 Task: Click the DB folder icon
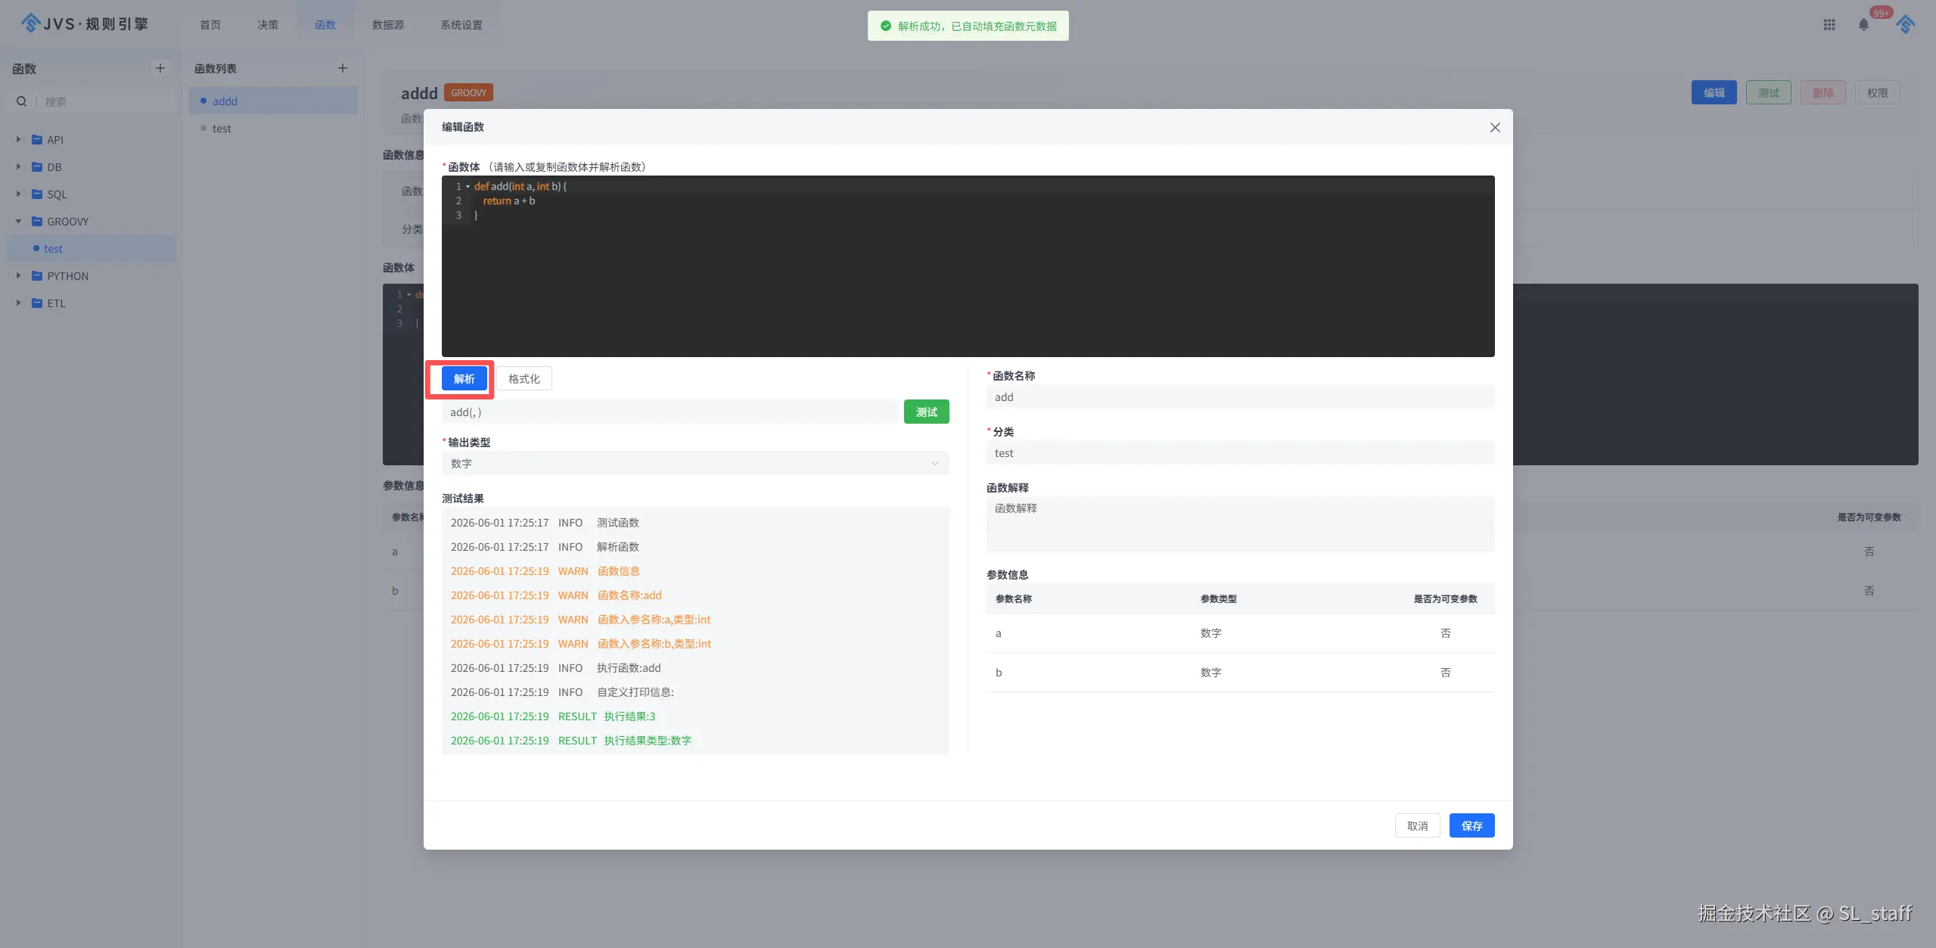point(37,167)
